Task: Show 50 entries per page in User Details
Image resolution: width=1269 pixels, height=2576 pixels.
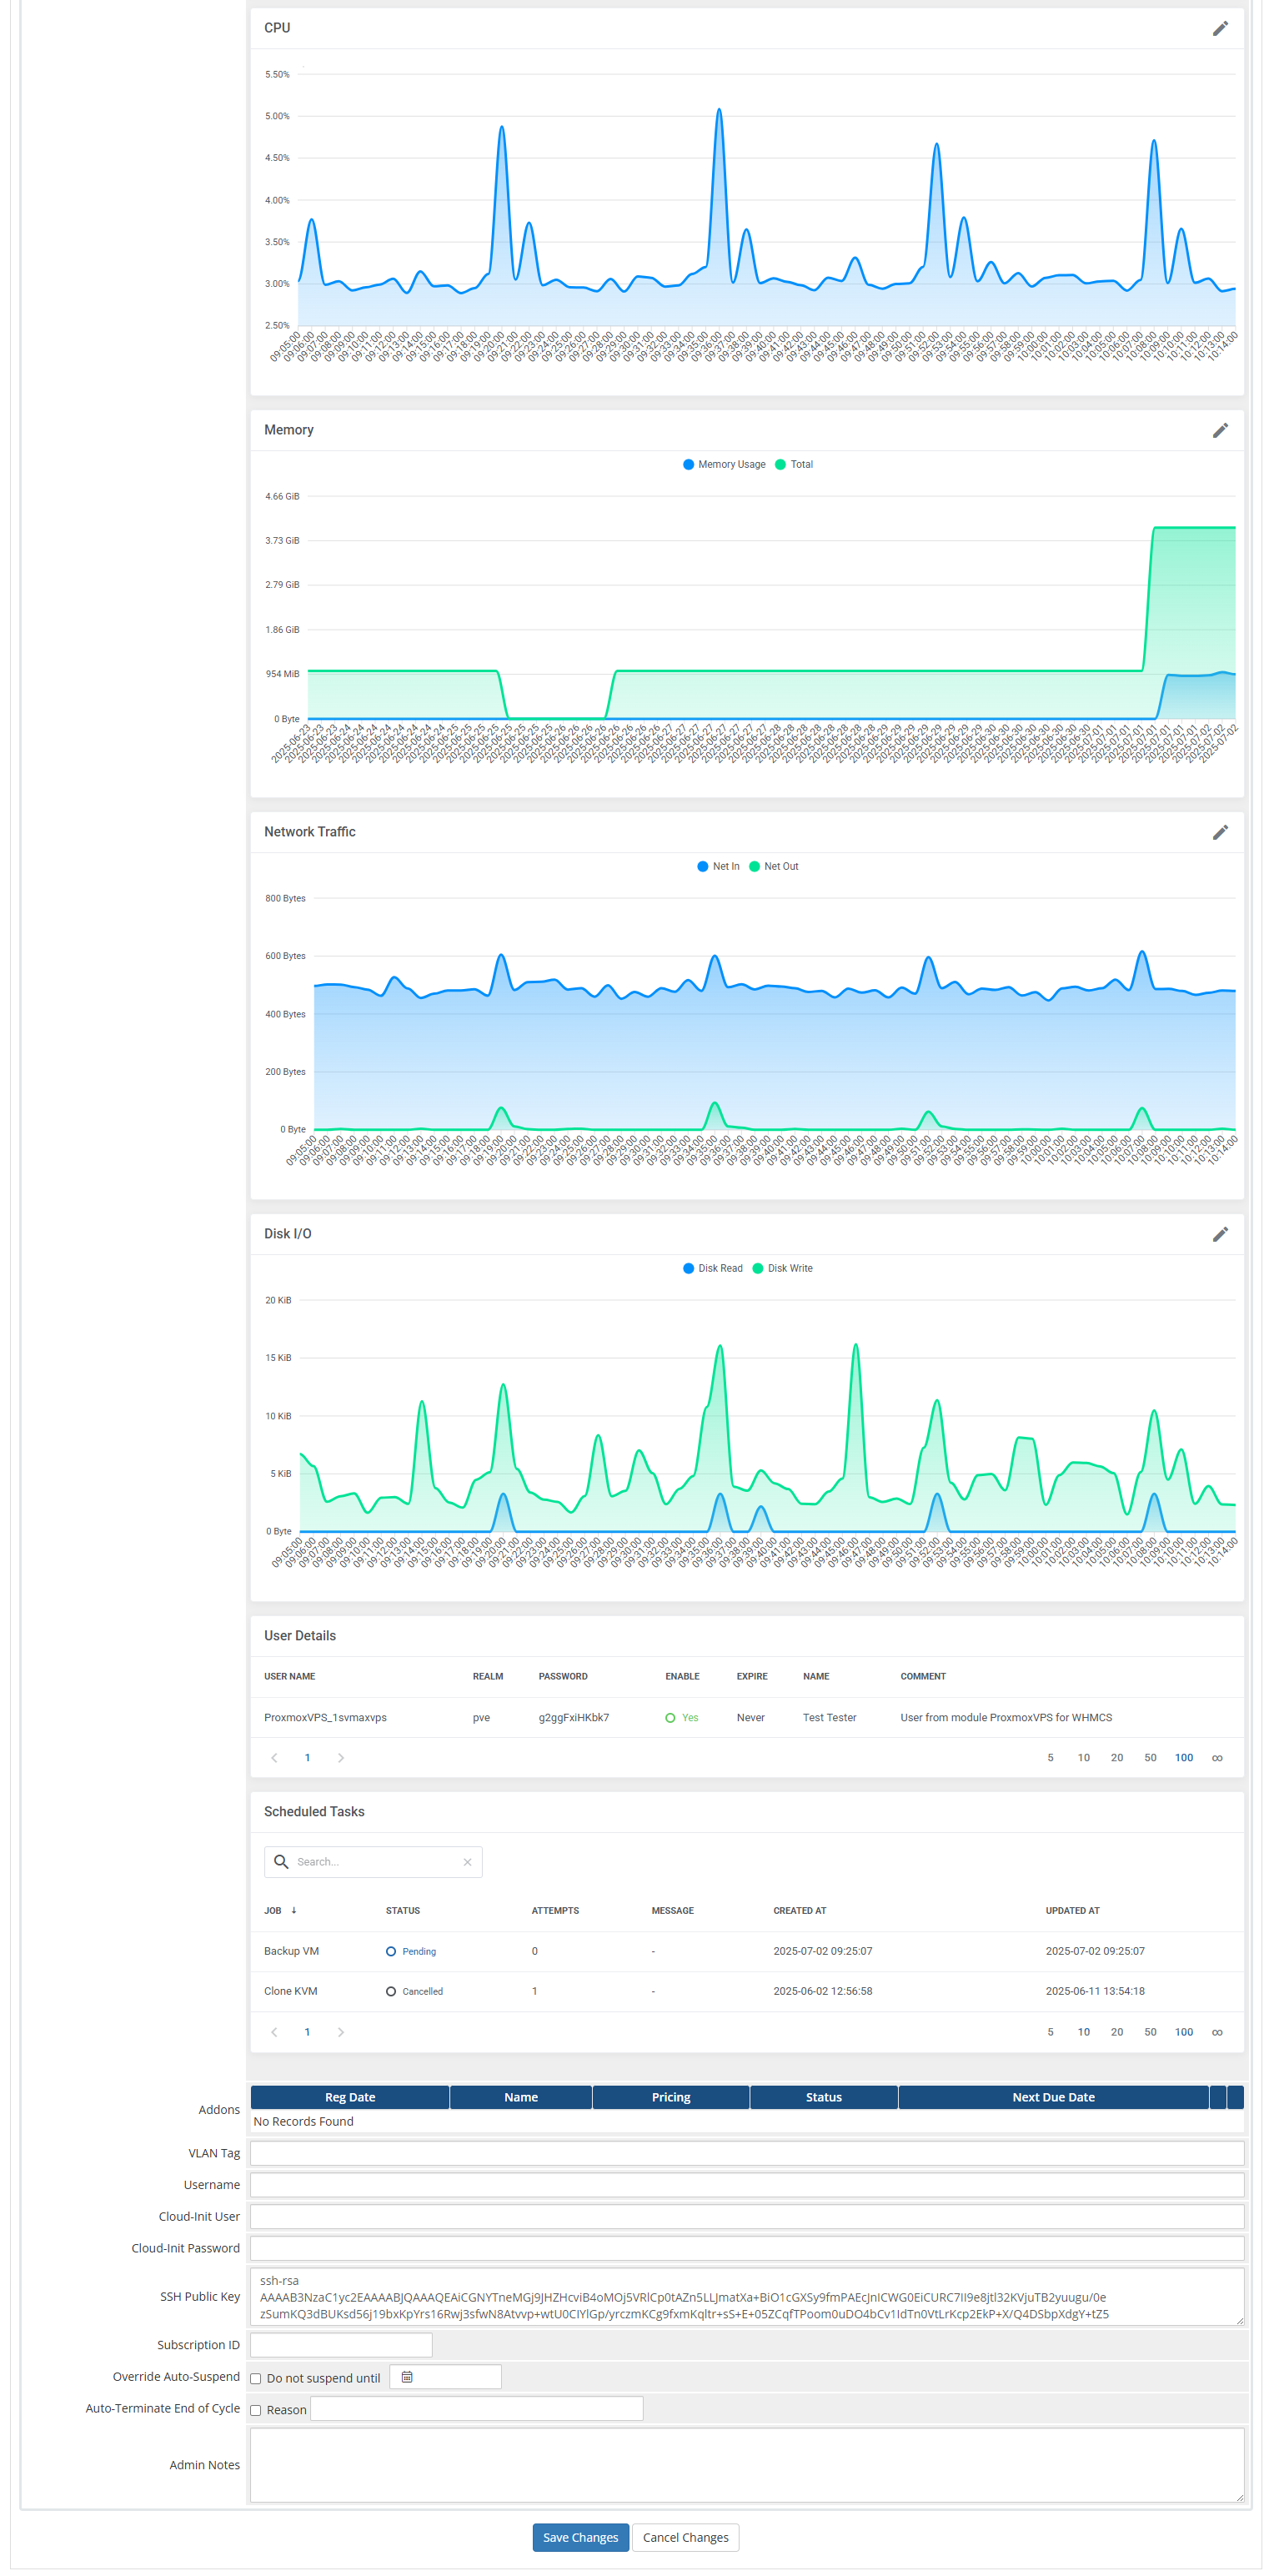Action: [1150, 1758]
